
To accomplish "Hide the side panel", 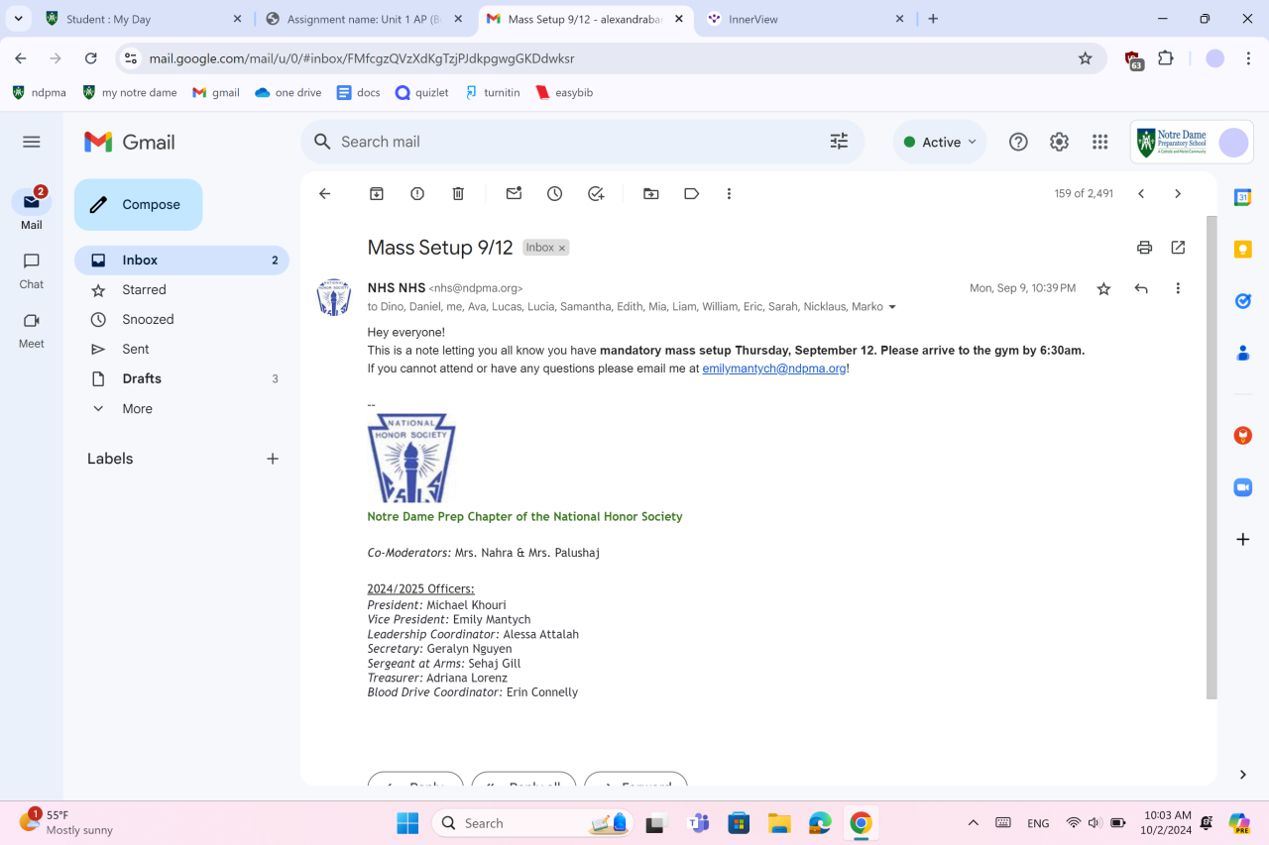I will tap(1242, 775).
